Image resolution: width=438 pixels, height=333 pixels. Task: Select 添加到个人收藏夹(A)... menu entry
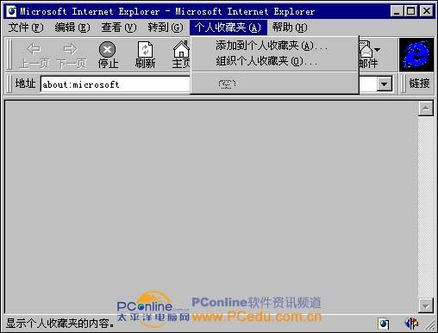272,46
